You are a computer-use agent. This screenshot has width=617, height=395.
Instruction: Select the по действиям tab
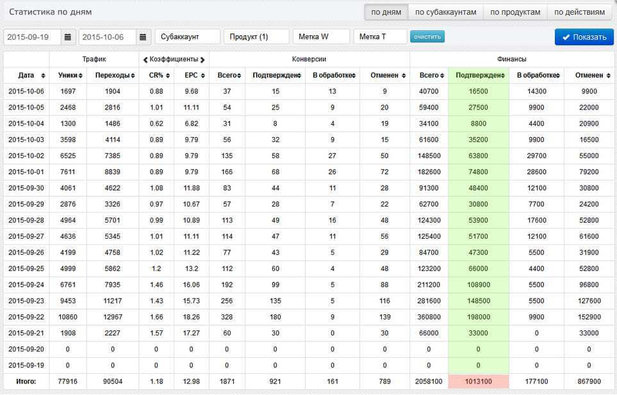coord(579,12)
